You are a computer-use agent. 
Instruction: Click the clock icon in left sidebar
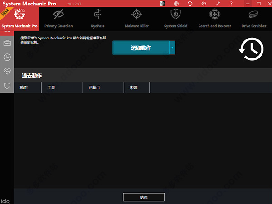(7, 57)
